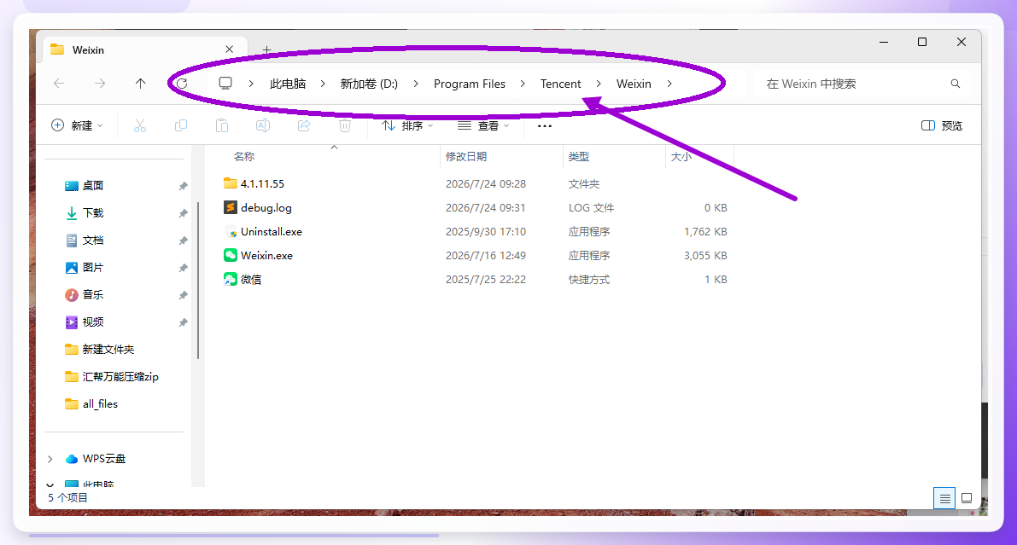Unpin 桌面 using its pin icon
The height and width of the screenshot is (545, 1017).
pyautogui.click(x=183, y=186)
